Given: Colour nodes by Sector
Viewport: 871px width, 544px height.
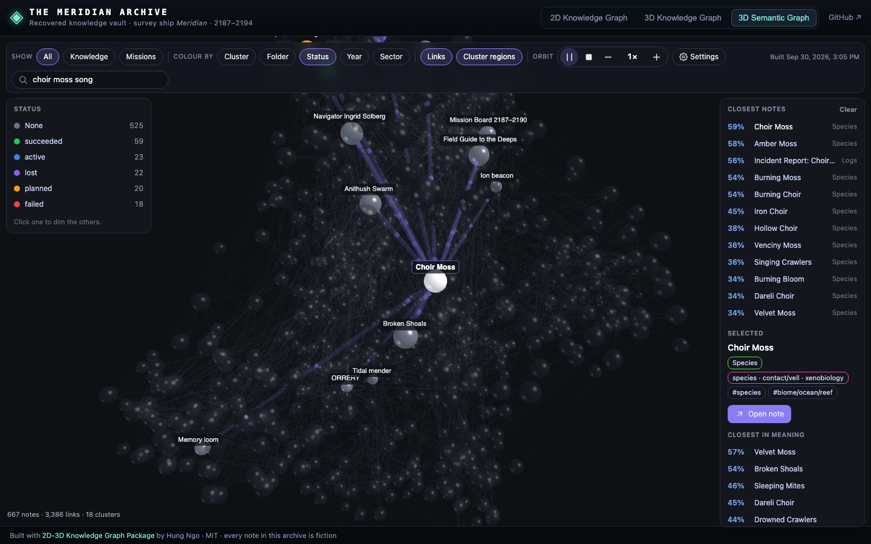Looking at the screenshot, I should (391, 57).
